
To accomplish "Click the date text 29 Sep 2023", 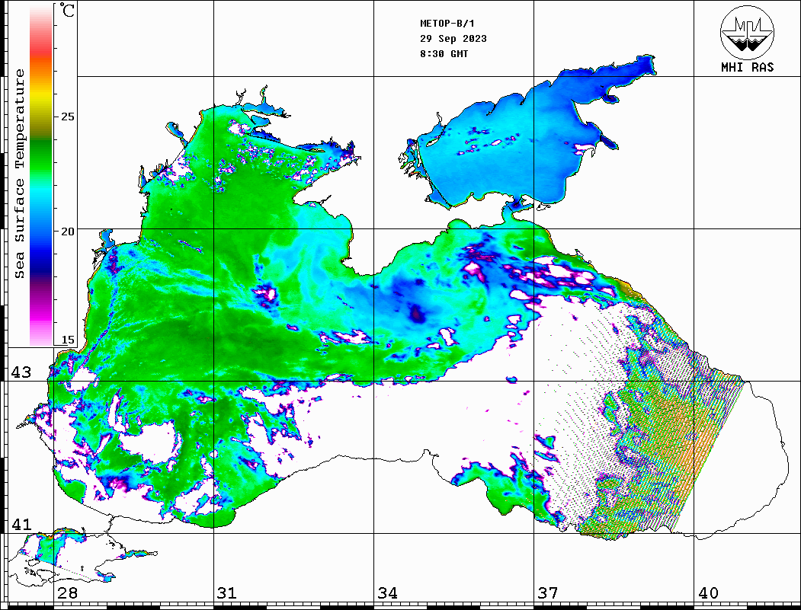I will tap(453, 39).
